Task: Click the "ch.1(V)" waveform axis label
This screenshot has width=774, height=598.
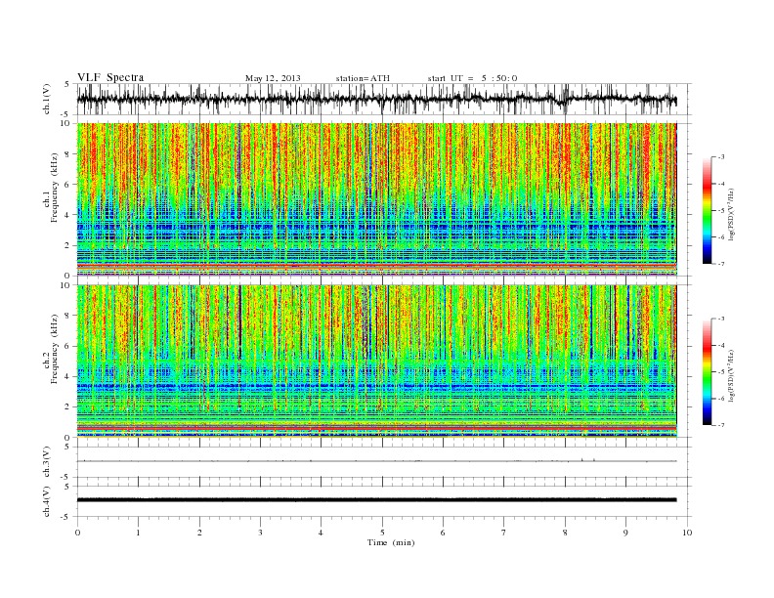Action: 47,99
